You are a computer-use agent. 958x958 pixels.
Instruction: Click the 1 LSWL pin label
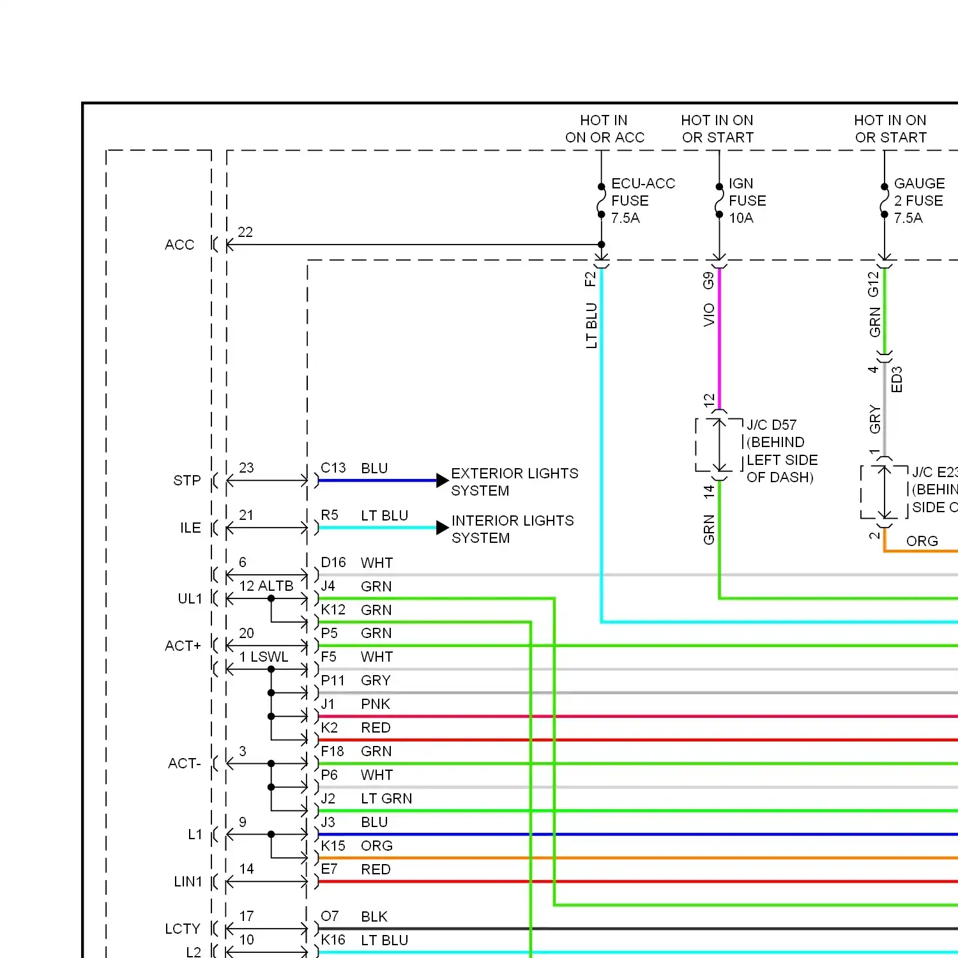[x=263, y=657]
